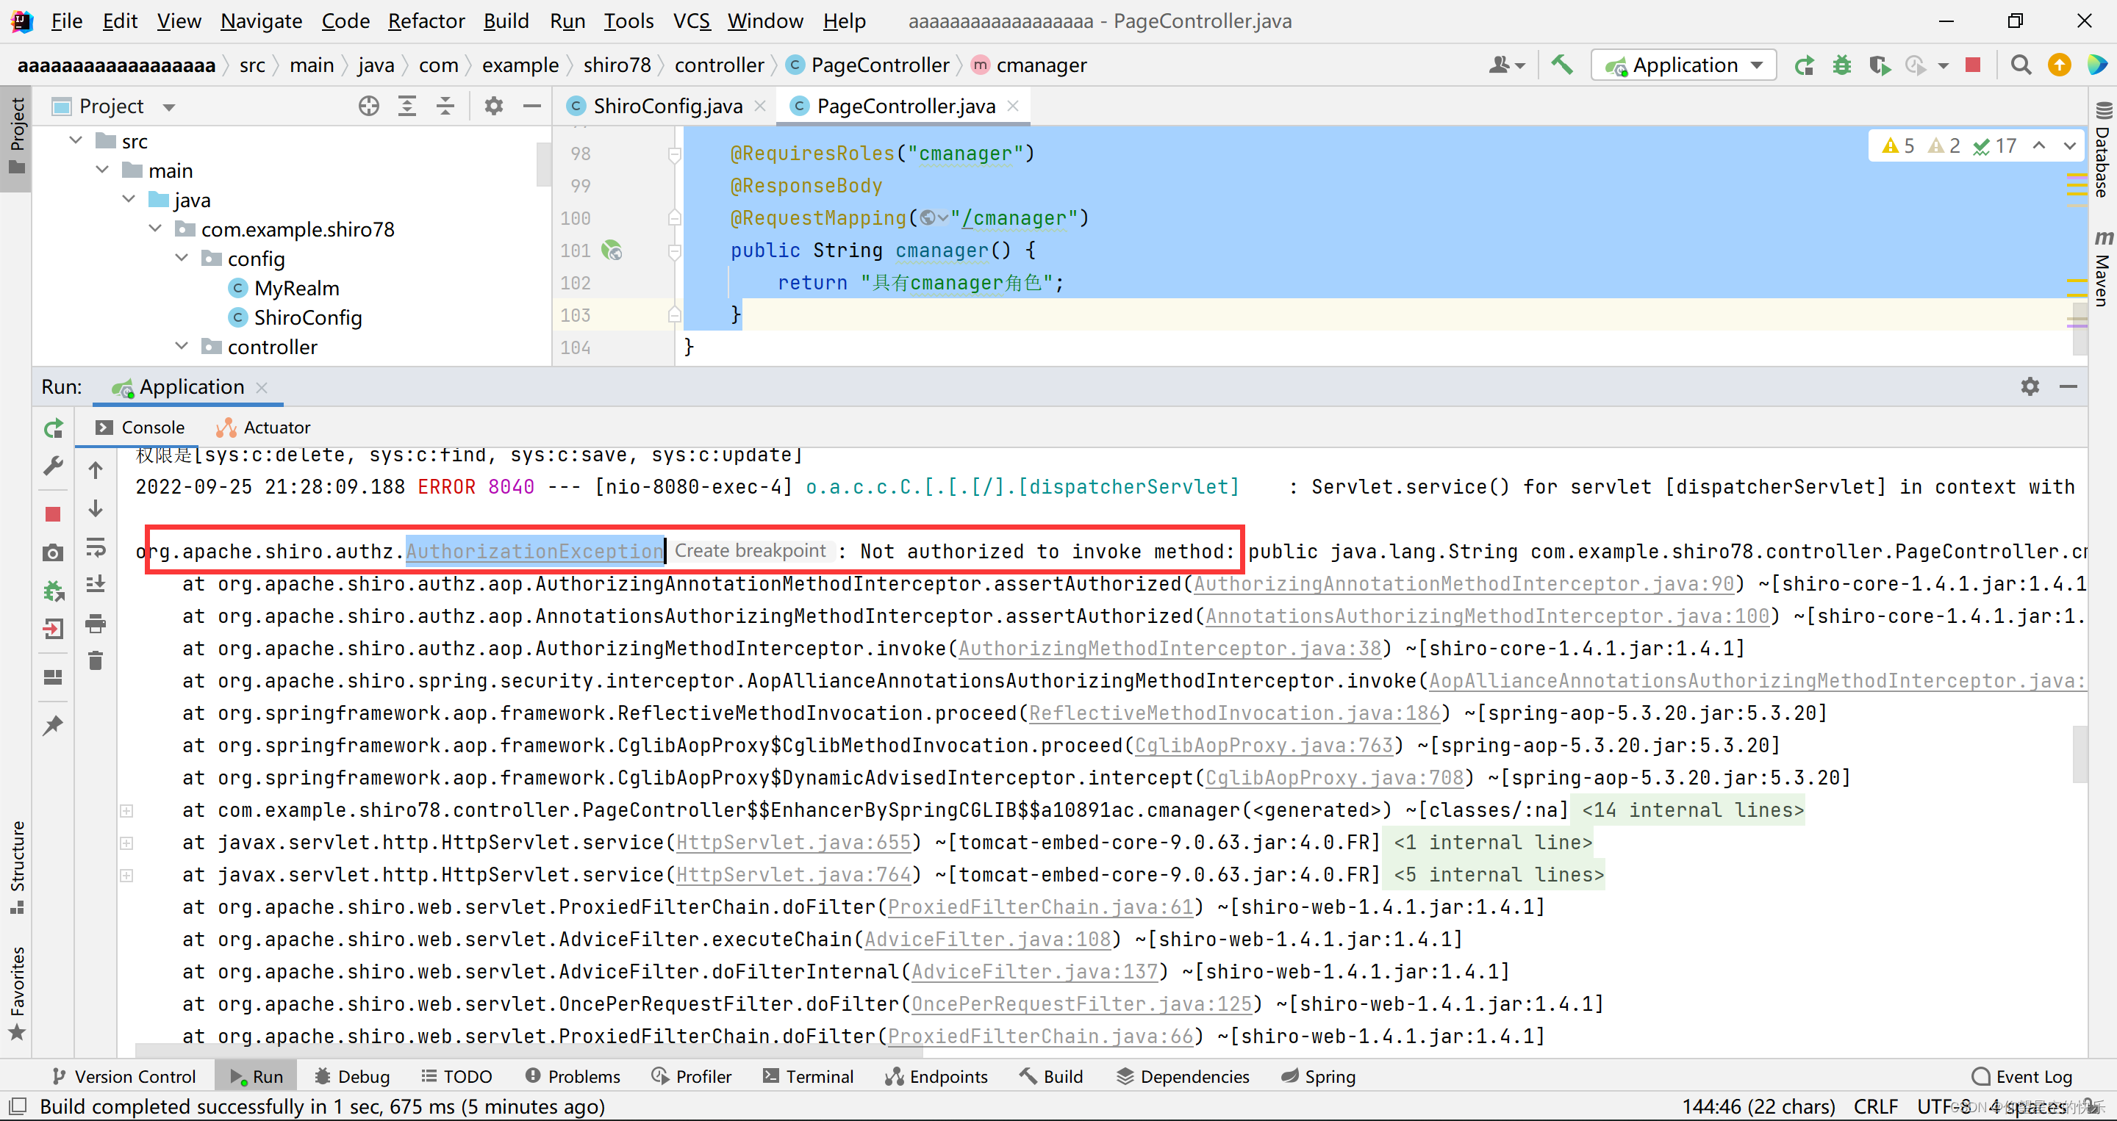Click the Create breakpoint inline hint

[750, 551]
